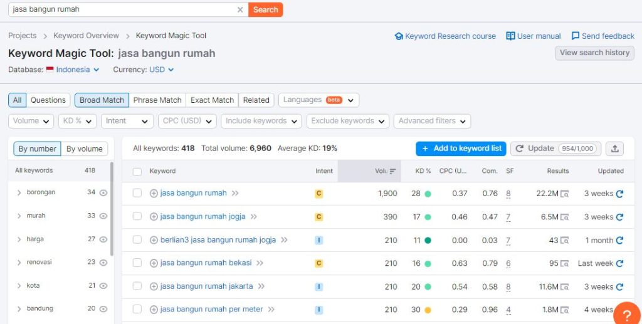The image size is (642, 324).
Task: Open the Intent filter dropdown
Action: 127,121
